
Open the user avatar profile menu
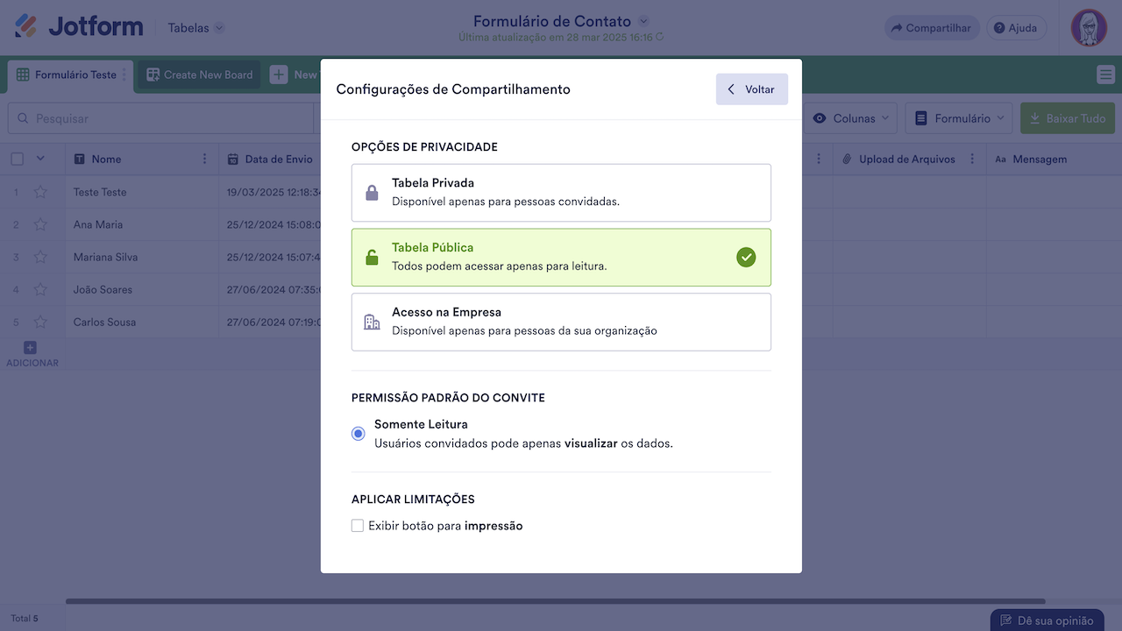tap(1089, 28)
